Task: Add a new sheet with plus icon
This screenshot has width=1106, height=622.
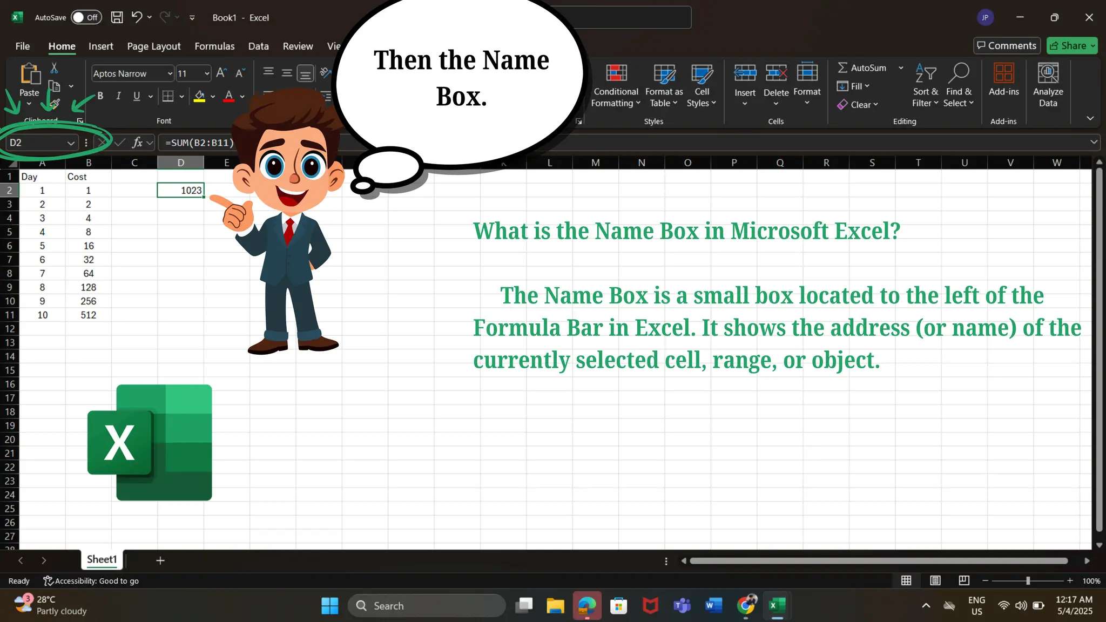Action: 160,560
